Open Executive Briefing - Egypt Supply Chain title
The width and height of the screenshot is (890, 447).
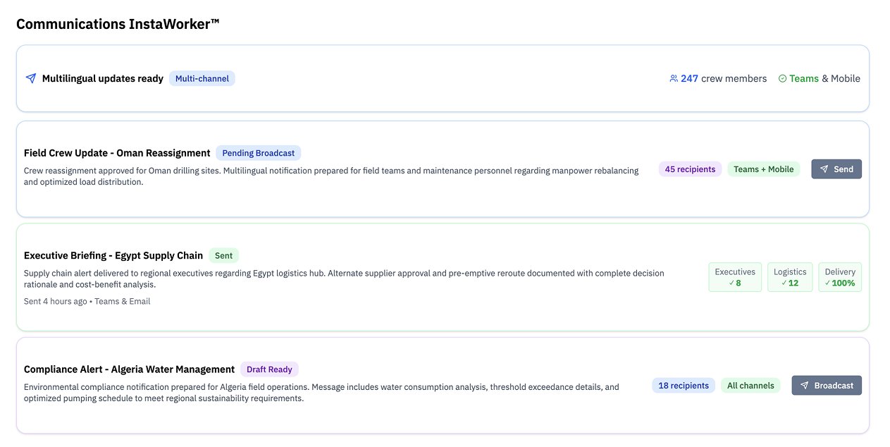(x=113, y=256)
